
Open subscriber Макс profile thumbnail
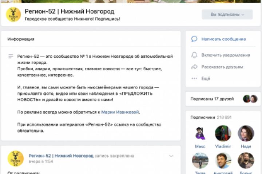(200, 133)
